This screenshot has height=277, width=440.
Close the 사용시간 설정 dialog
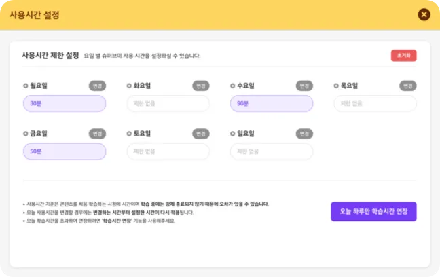click(424, 14)
